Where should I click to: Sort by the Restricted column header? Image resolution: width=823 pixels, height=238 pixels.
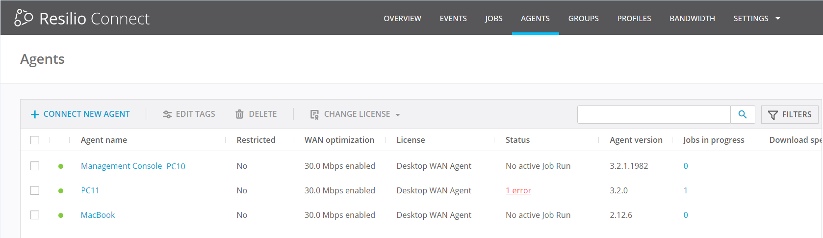pos(256,140)
